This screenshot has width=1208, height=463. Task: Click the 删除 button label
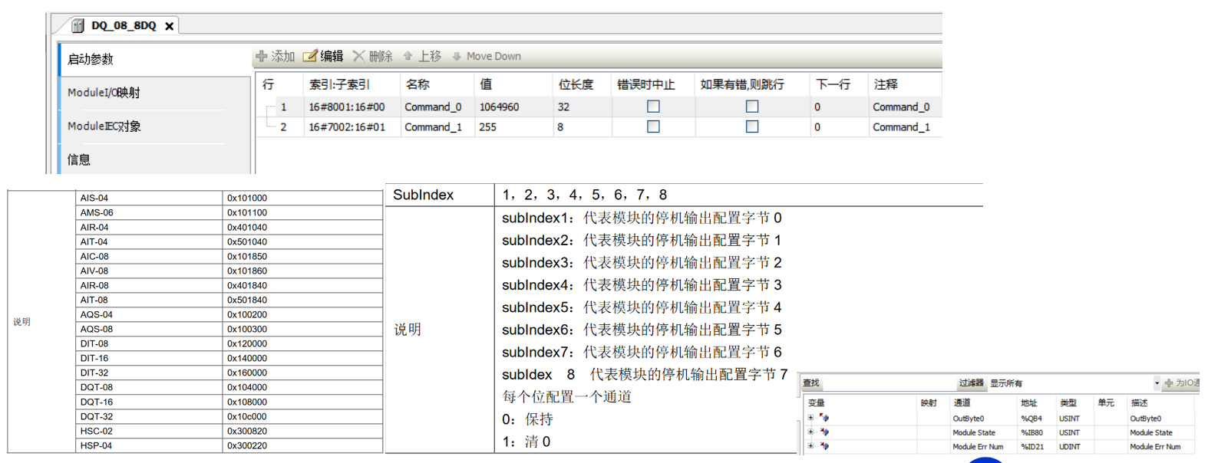(x=381, y=56)
